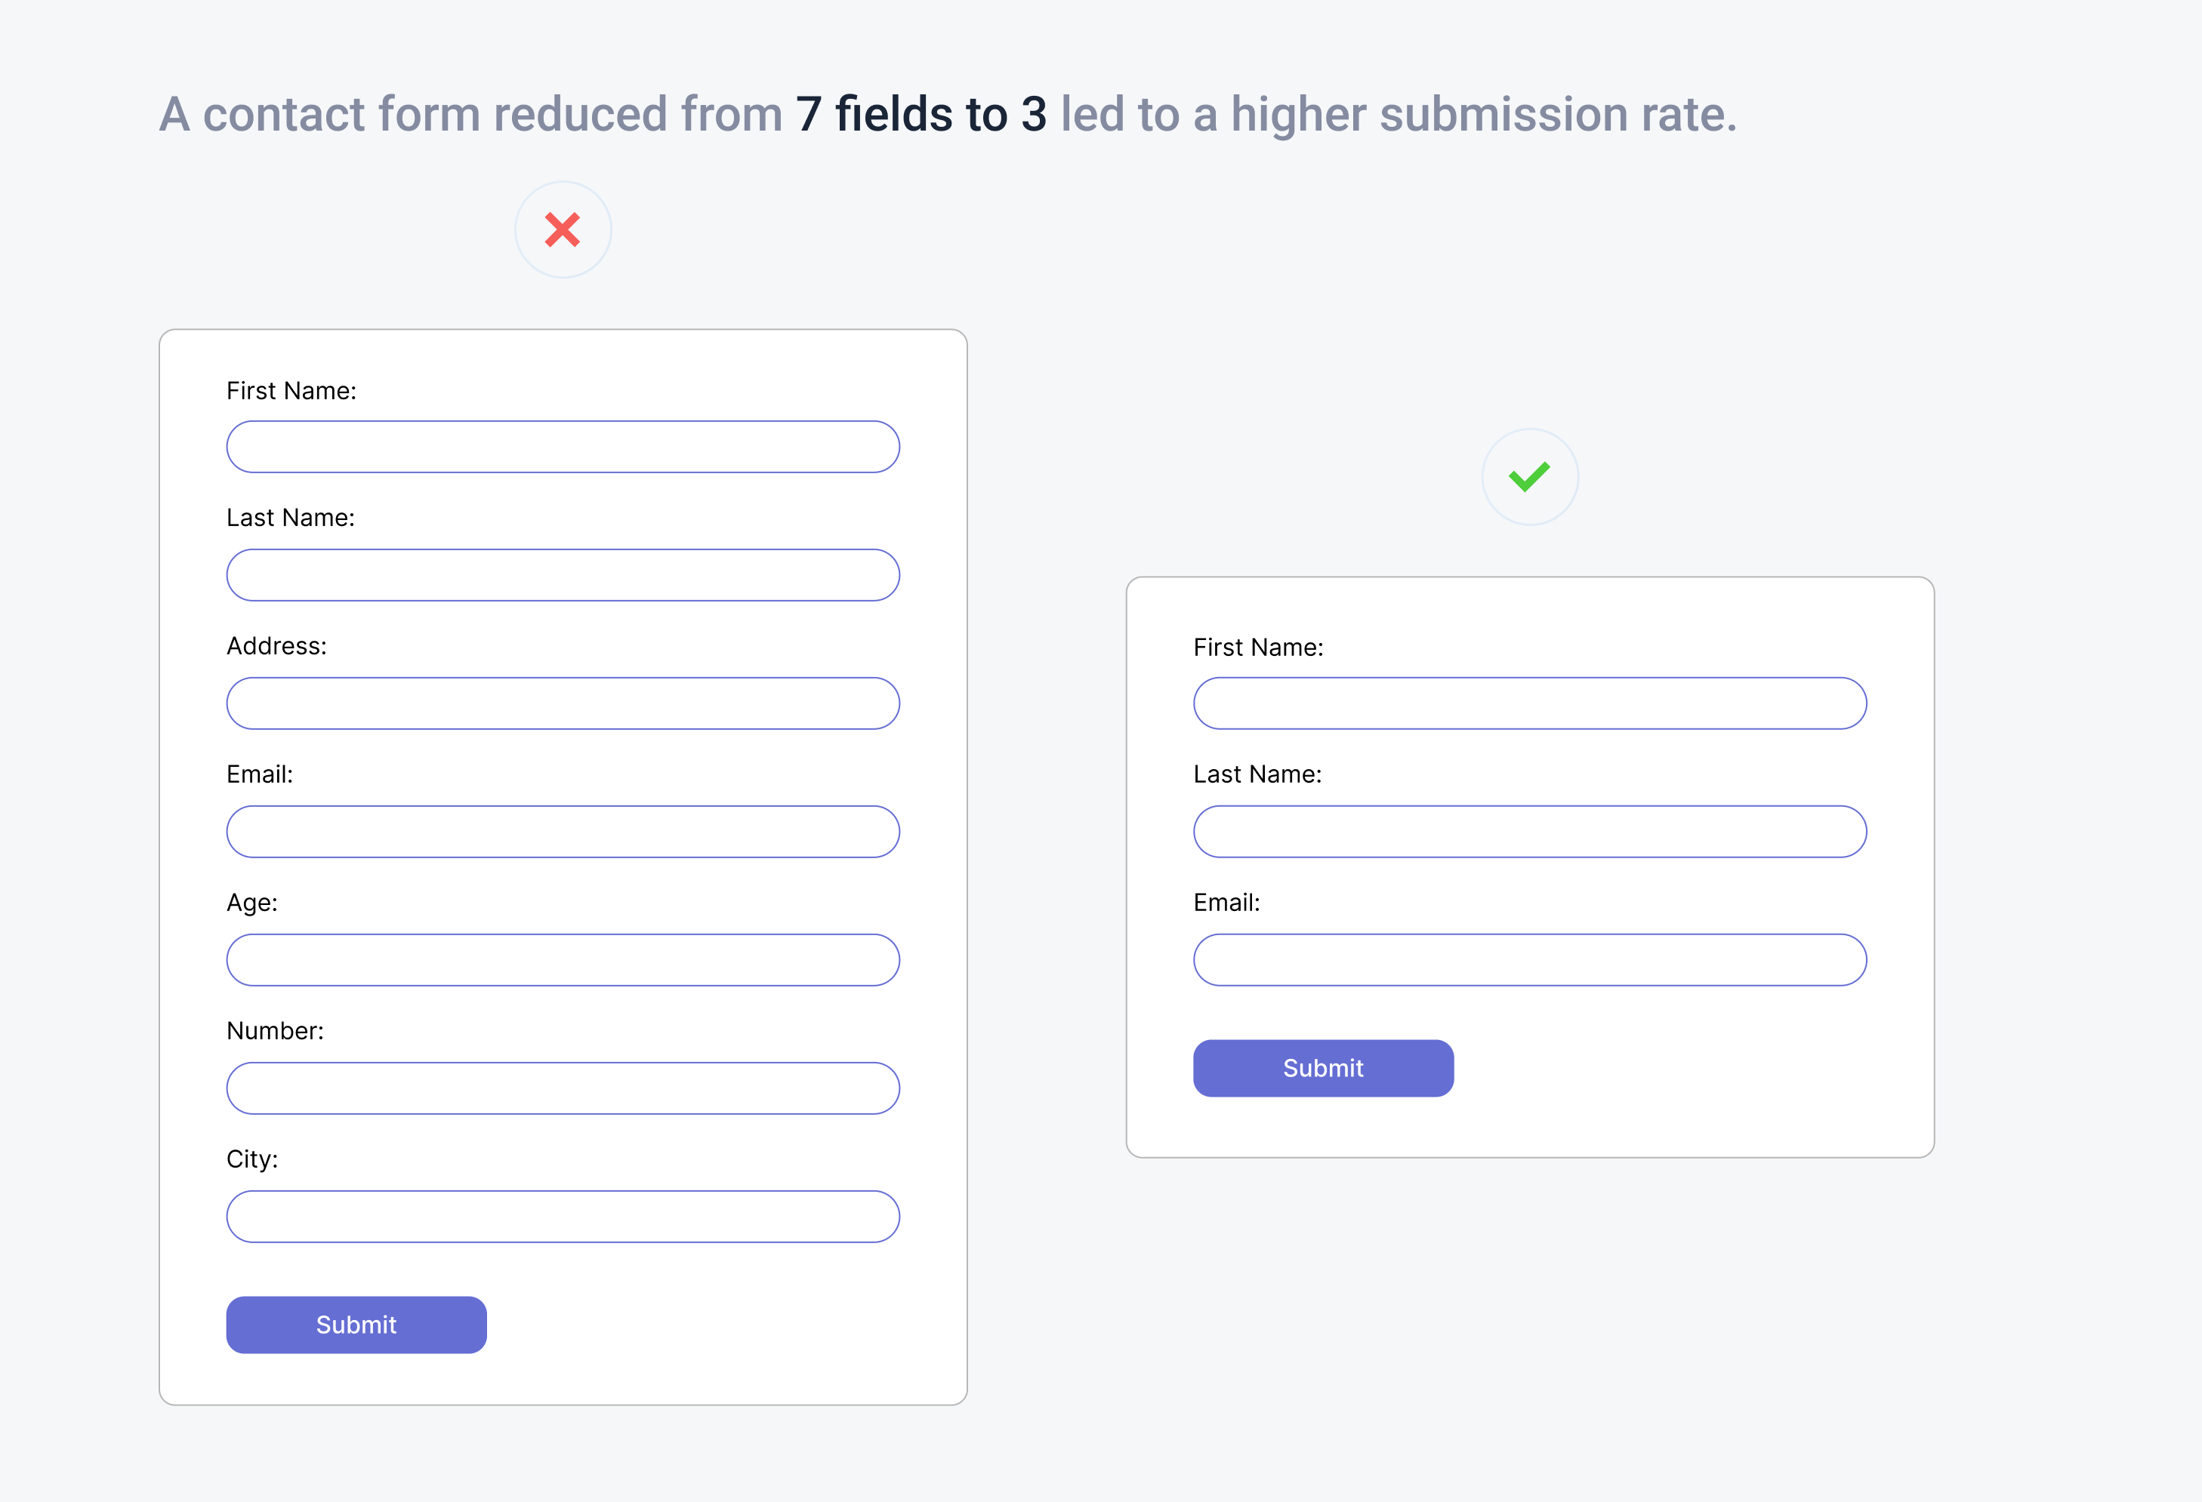Click the "Address:" label text
This screenshot has width=2202, height=1502.
276,646
